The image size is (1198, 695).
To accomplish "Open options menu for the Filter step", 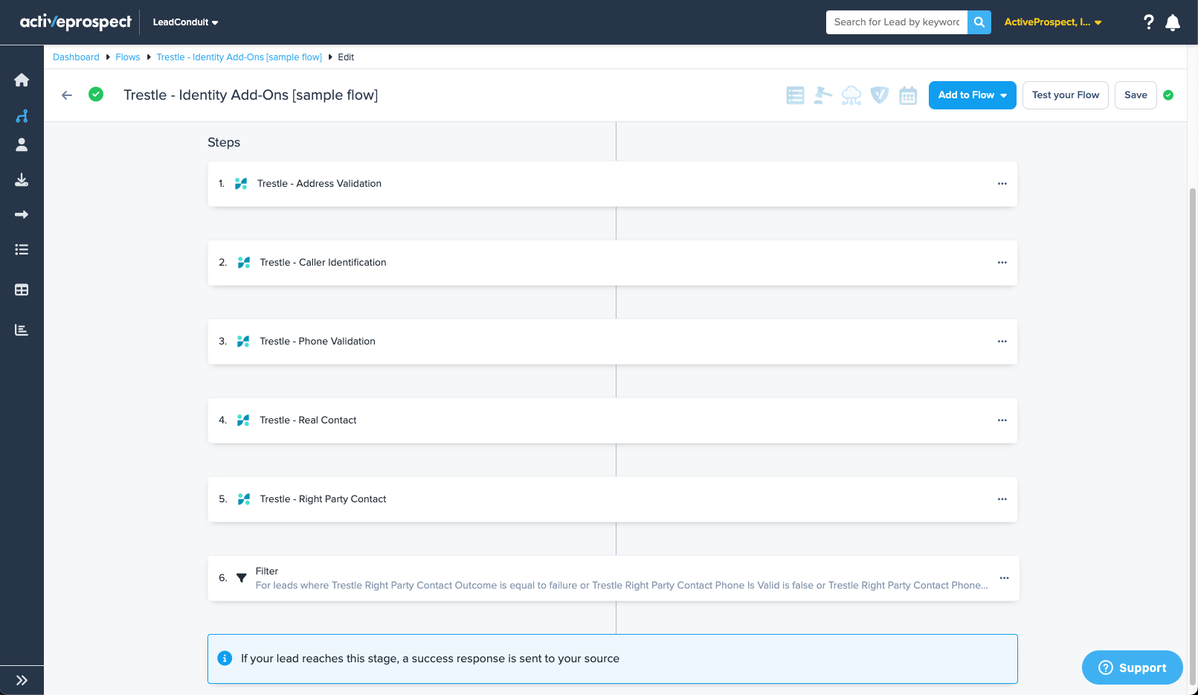I will tap(1004, 578).
